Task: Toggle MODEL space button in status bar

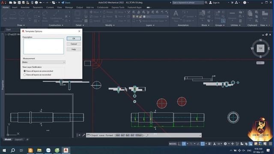Action: [x=173, y=144]
